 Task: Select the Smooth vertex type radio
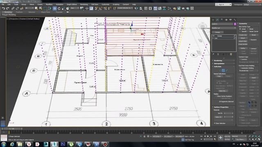pyautogui.click(x=240, y=31)
